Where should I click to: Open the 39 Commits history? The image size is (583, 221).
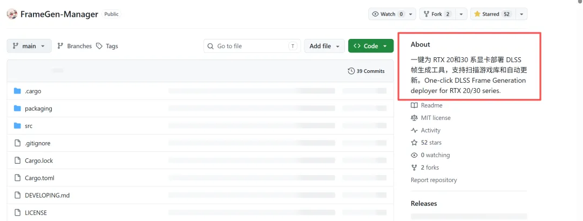366,71
